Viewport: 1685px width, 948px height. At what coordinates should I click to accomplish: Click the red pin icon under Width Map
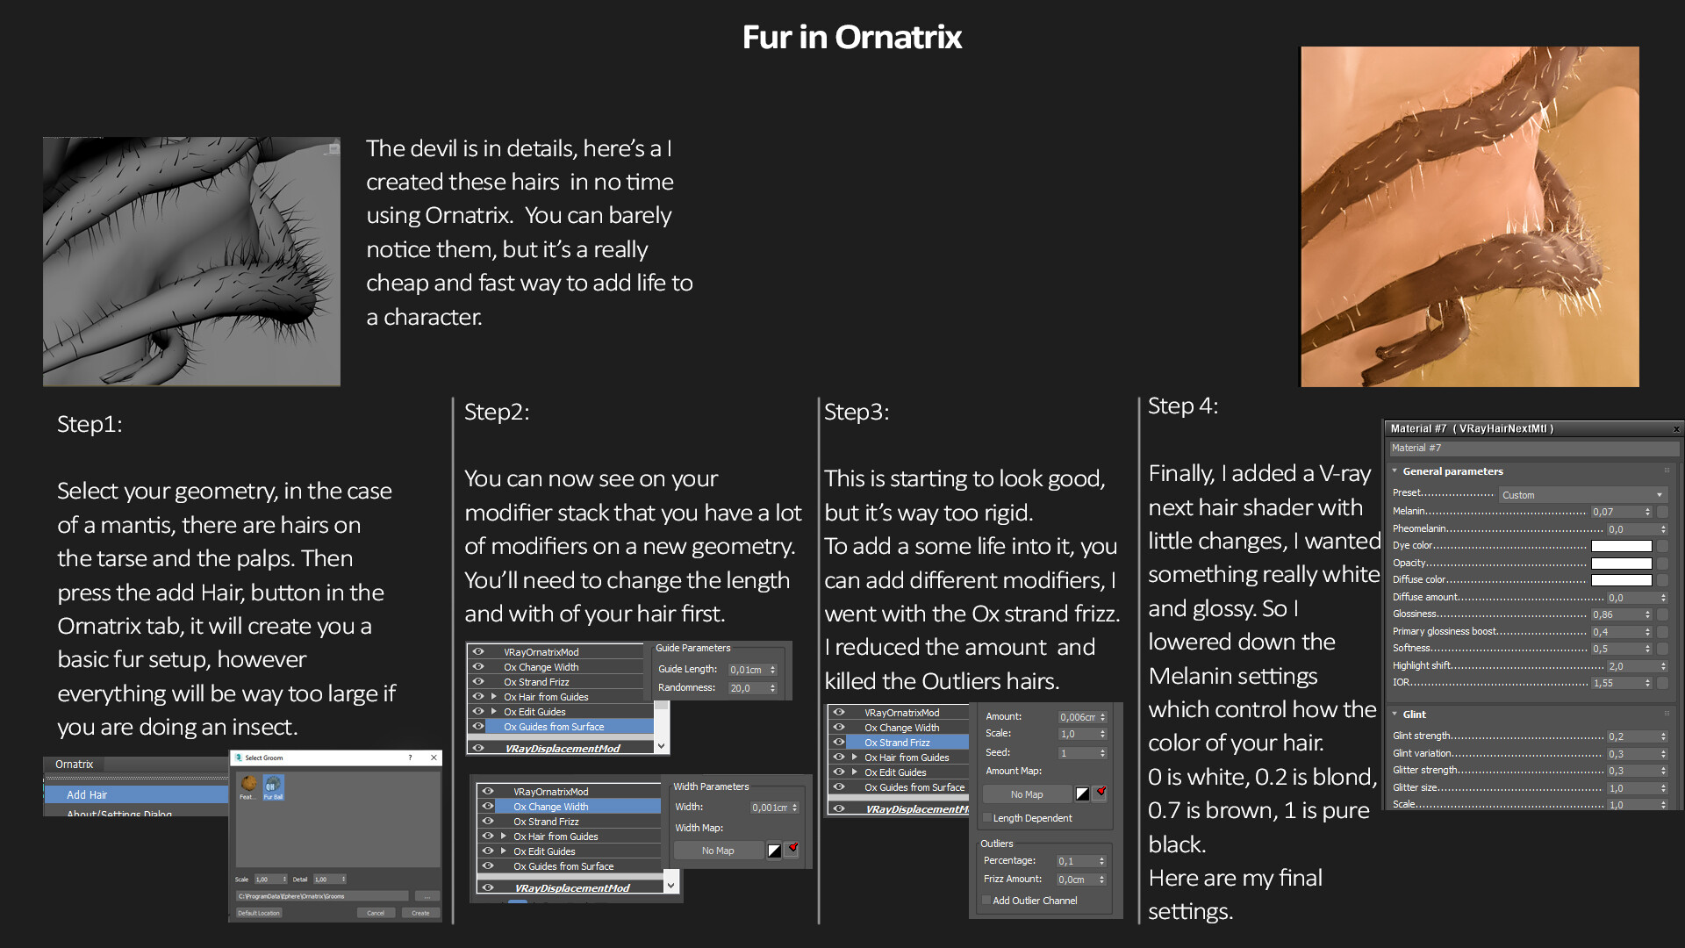tap(792, 850)
